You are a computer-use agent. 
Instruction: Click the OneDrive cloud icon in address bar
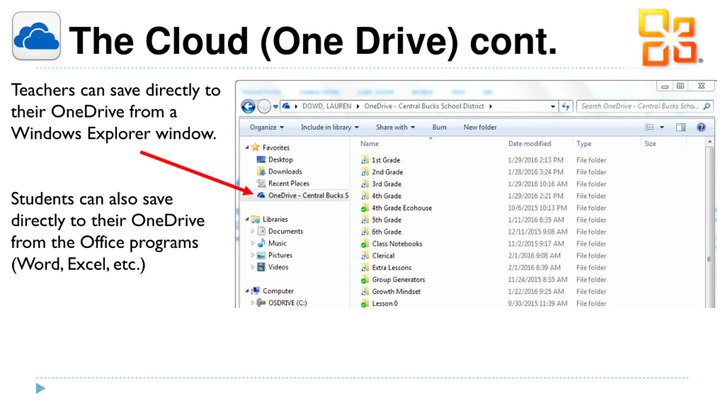pyautogui.click(x=286, y=106)
